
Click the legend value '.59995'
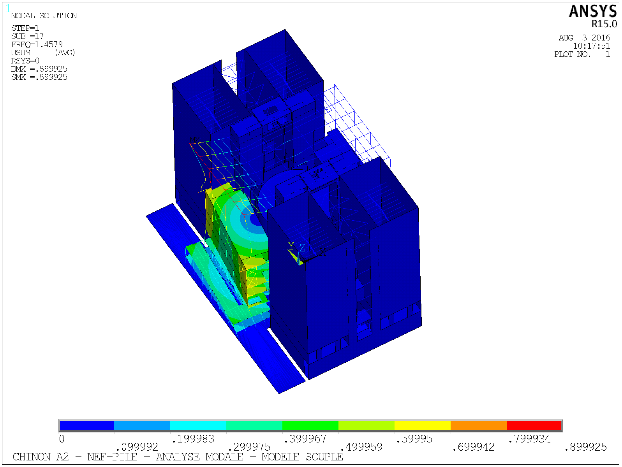click(x=414, y=439)
